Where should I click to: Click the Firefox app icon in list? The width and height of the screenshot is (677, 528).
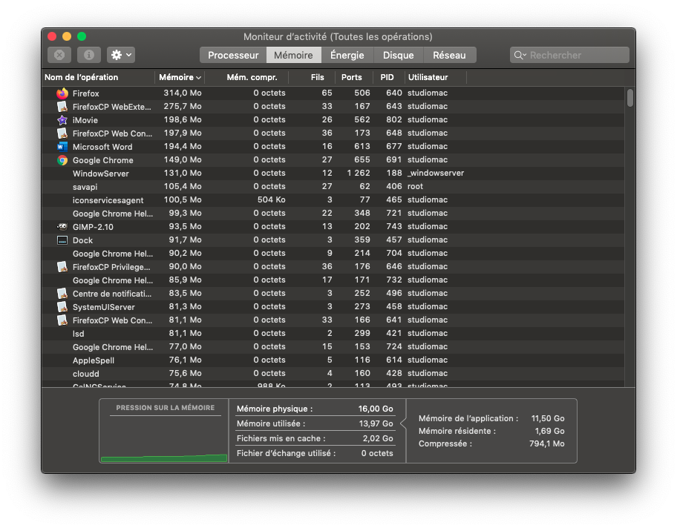coord(62,93)
